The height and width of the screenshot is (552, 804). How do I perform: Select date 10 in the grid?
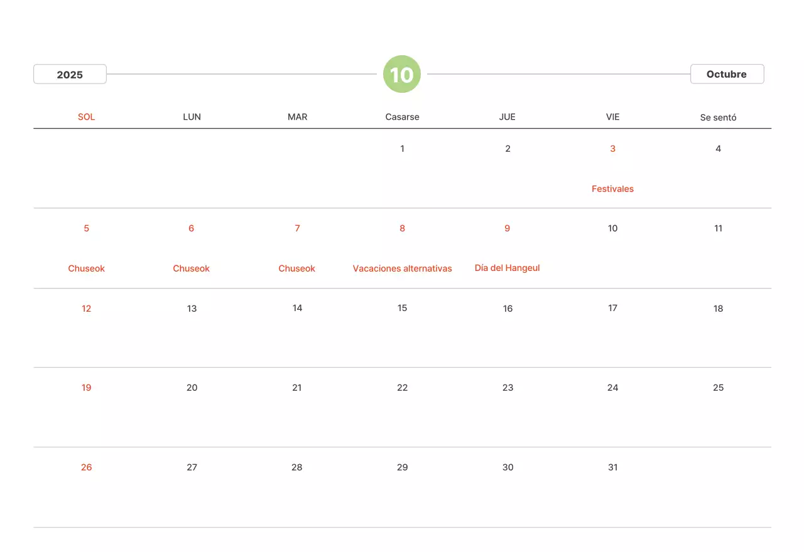tap(612, 228)
